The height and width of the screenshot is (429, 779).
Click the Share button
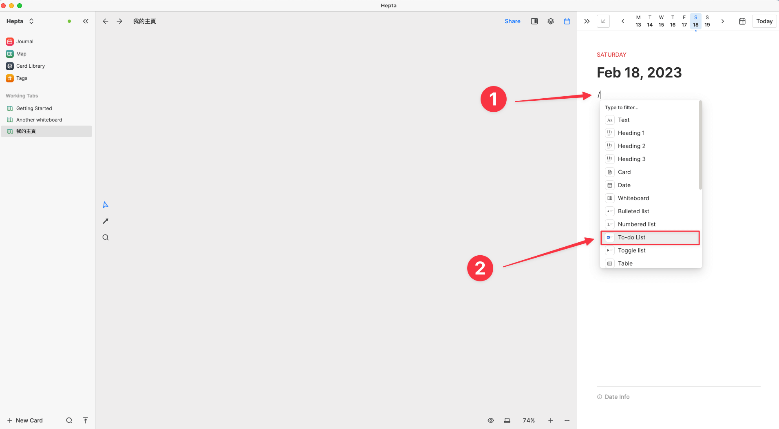click(512, 21)
